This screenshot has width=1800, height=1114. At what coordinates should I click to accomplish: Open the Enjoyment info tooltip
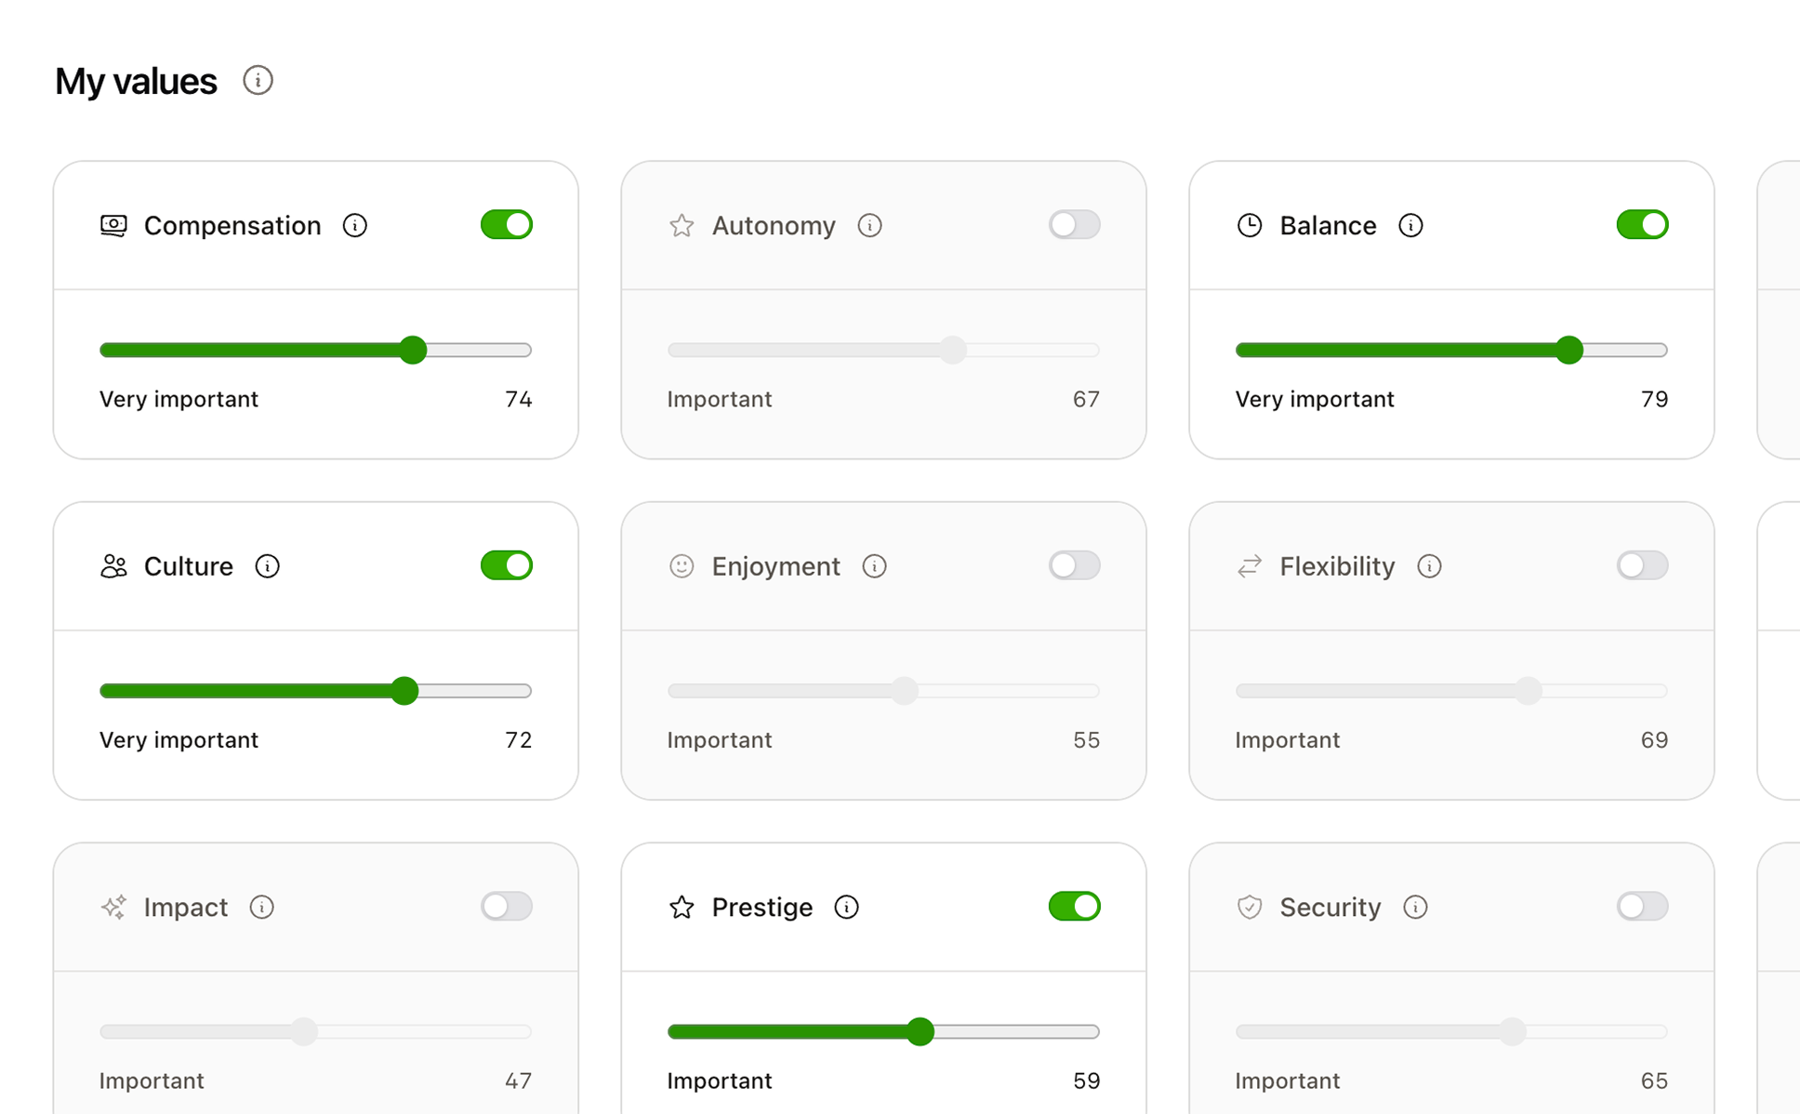[x=874, y=565]
